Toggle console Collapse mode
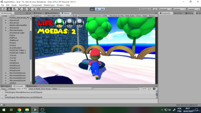Viewport: 201px width, 113px height. (x=12, y=89)
